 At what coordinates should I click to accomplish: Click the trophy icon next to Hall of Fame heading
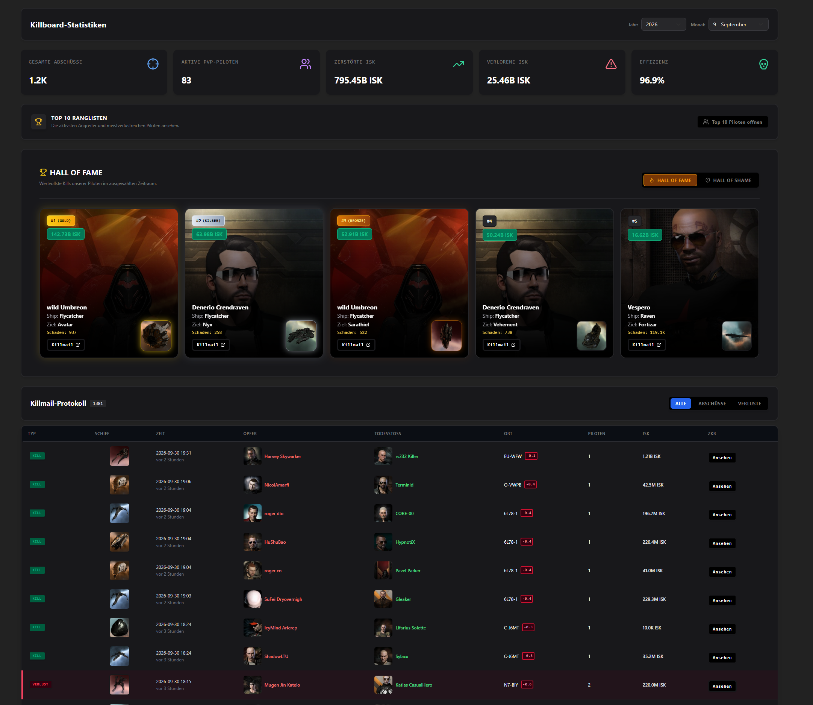43,172
